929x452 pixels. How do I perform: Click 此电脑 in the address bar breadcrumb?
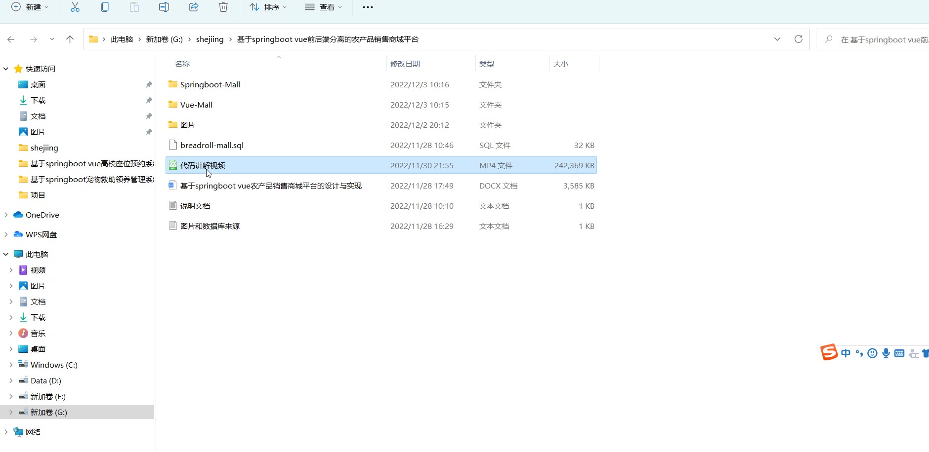(122, 39)
